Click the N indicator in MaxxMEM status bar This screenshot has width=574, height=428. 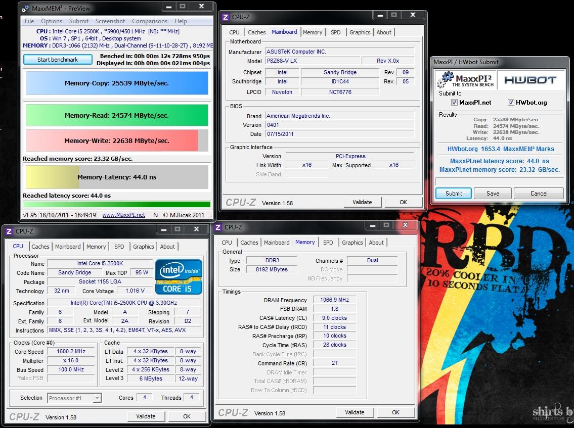[156, 215]
